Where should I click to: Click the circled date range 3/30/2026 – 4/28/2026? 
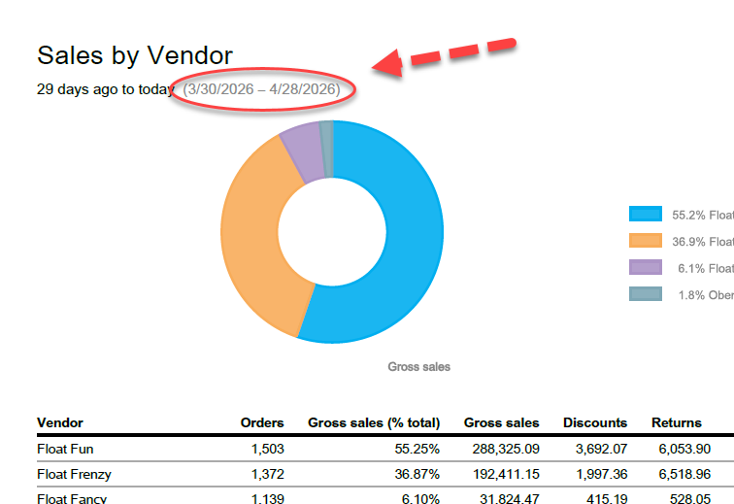[261, 89]
